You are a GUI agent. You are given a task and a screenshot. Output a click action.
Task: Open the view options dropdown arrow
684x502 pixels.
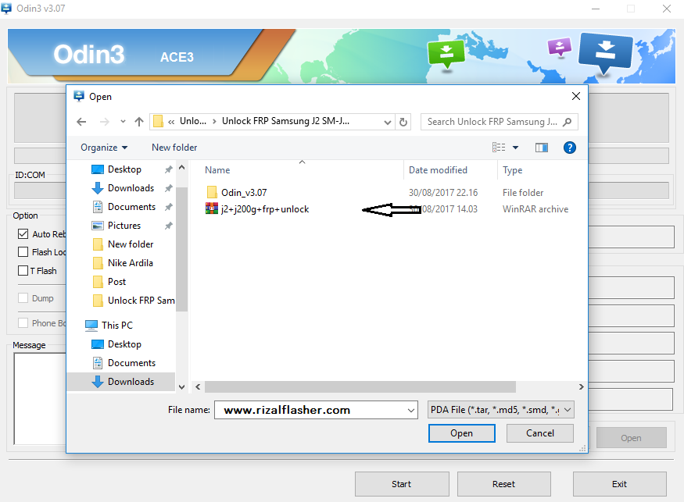point(515,148)
